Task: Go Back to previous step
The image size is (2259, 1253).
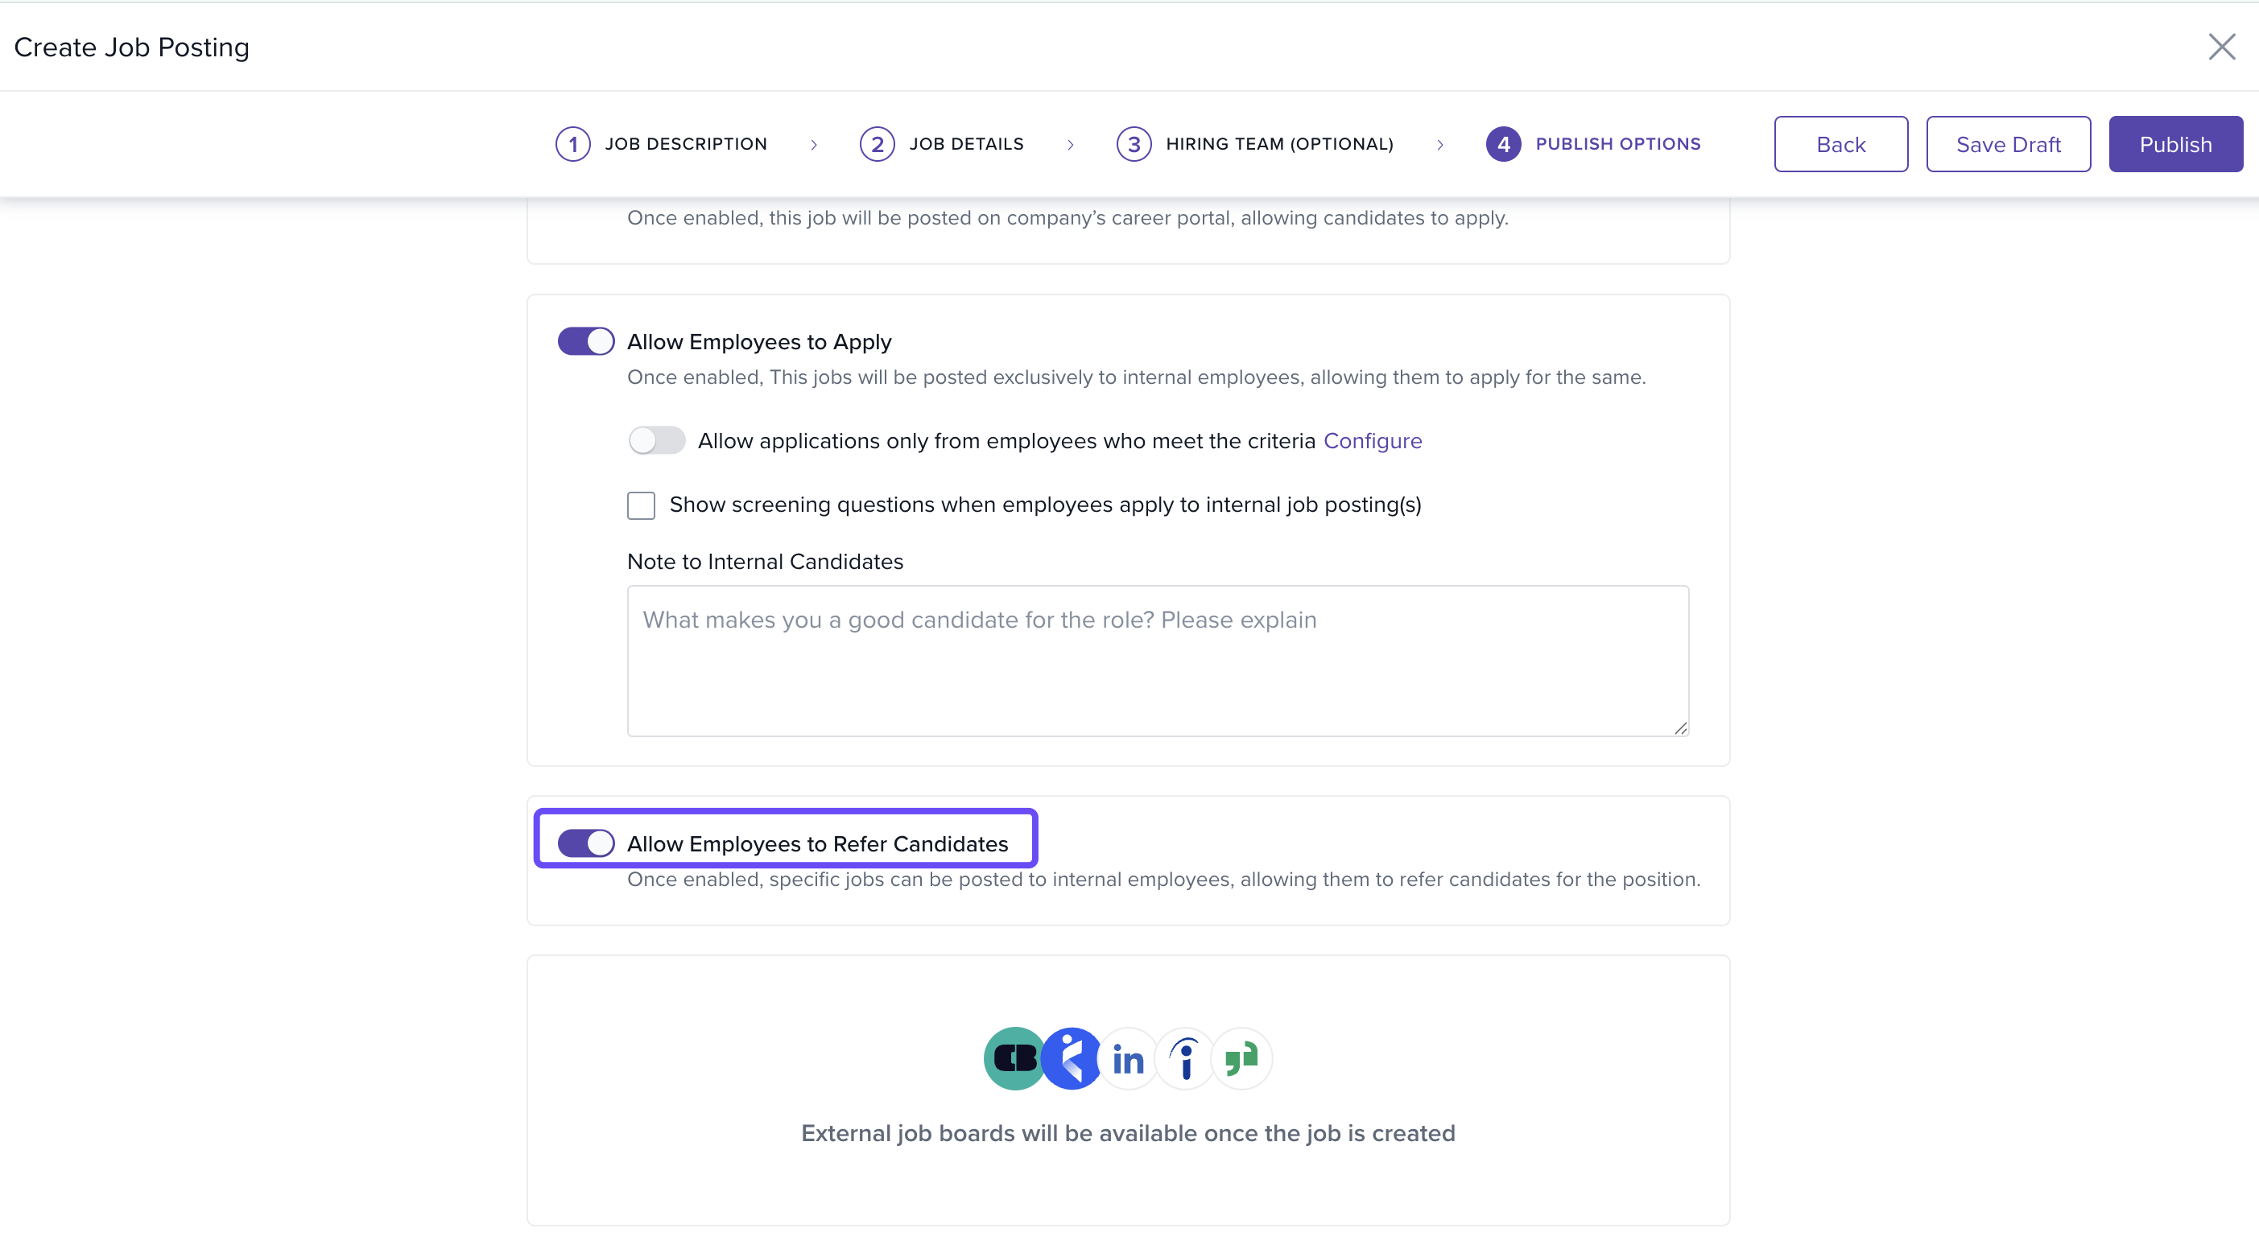Action: [1840, 144]
